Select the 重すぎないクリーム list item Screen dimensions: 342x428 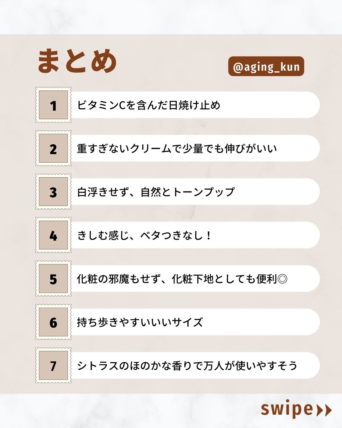[x=177, y=149]
